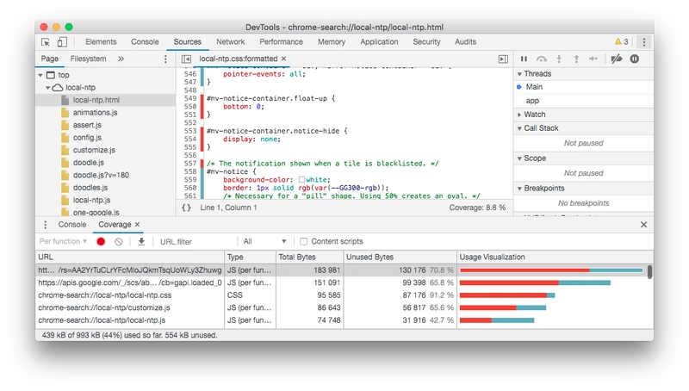The width and height of the screenshot is (689, 391).
Task: Switch to the Security tab
Action: (x=426, y=41)
